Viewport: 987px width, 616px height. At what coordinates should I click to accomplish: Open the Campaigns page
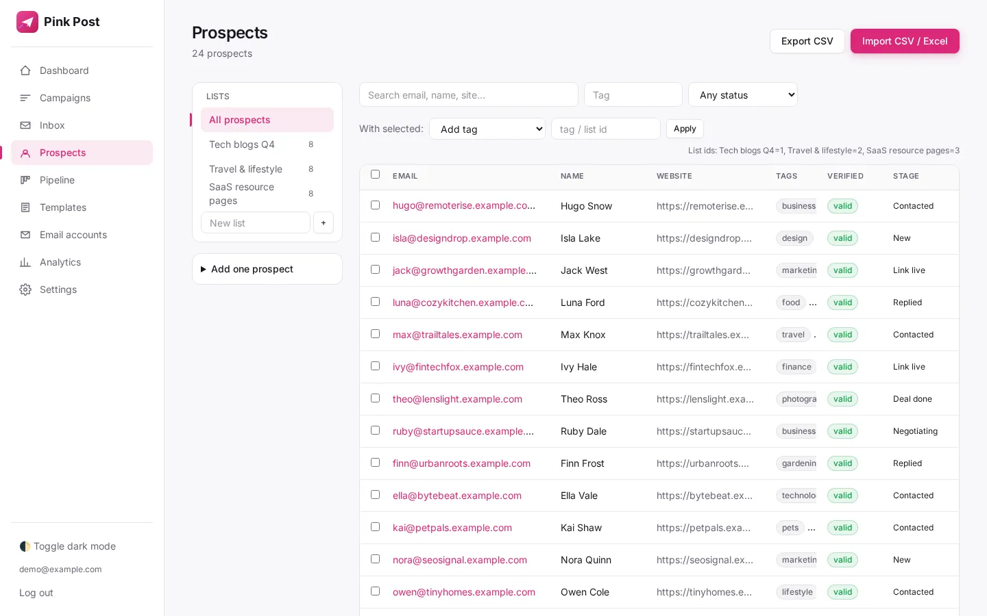pos(82,98)
